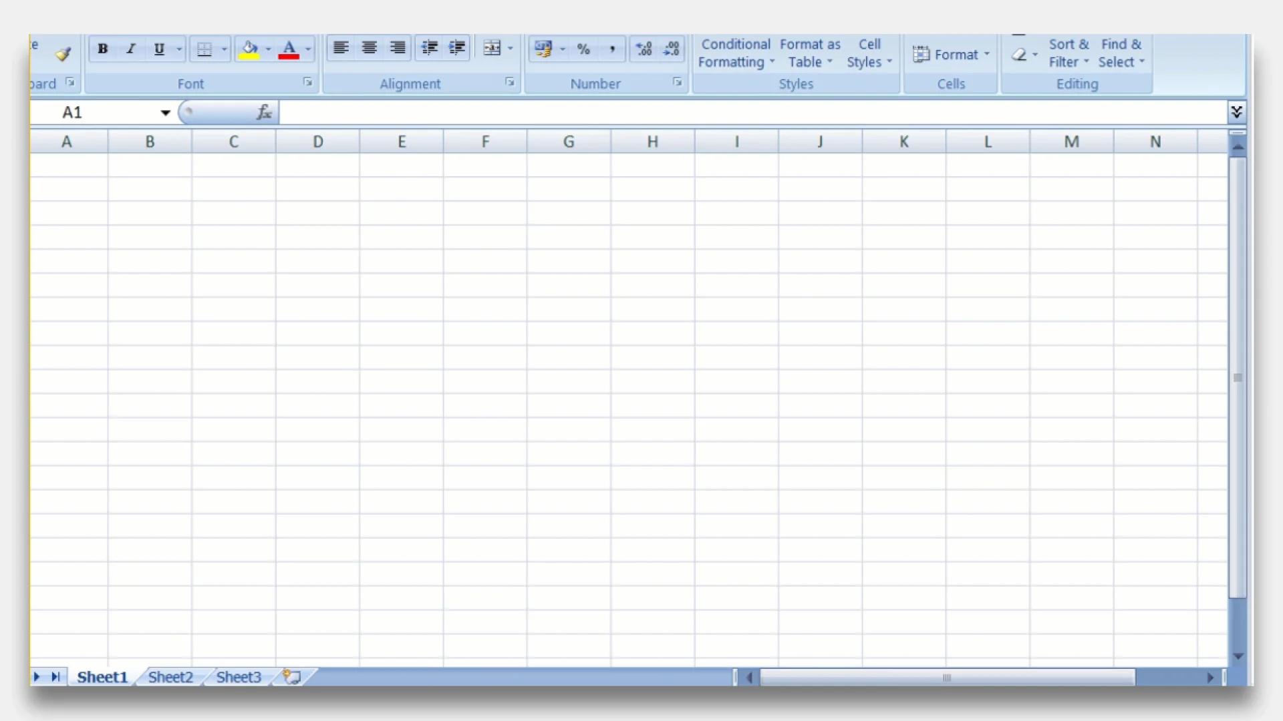1283x721 pixels.
Task: Center align the cell text
Action: pyautogui.click(x=369, y=48)
